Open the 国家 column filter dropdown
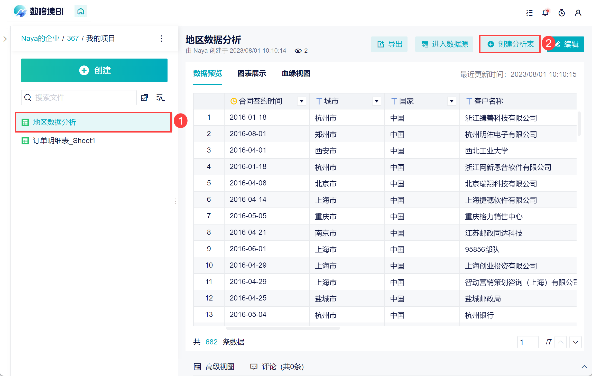Image resolution: width=592 pixels, height=376 pixels. 451,101
